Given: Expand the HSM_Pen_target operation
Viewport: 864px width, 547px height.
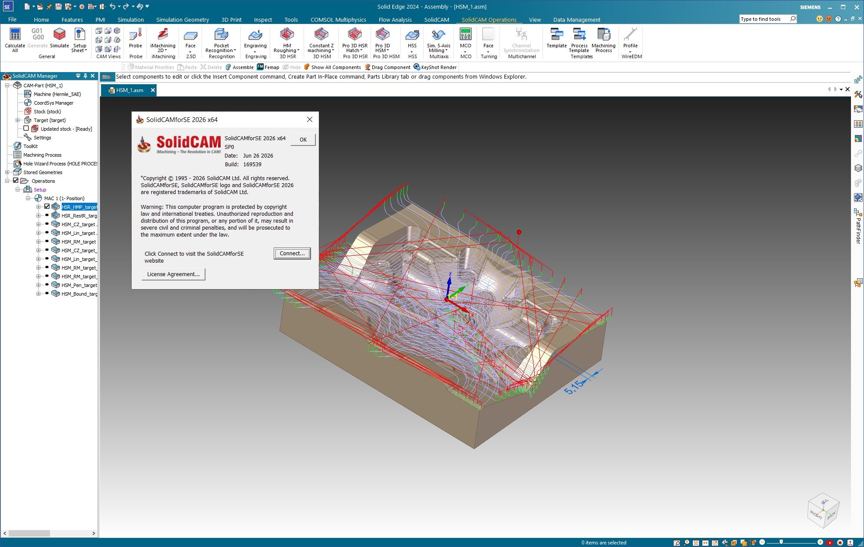Looking at the screenshot, I should tap(38, 285).
